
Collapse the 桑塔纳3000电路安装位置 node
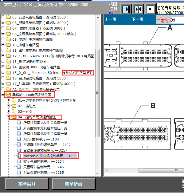coord(3,95)
